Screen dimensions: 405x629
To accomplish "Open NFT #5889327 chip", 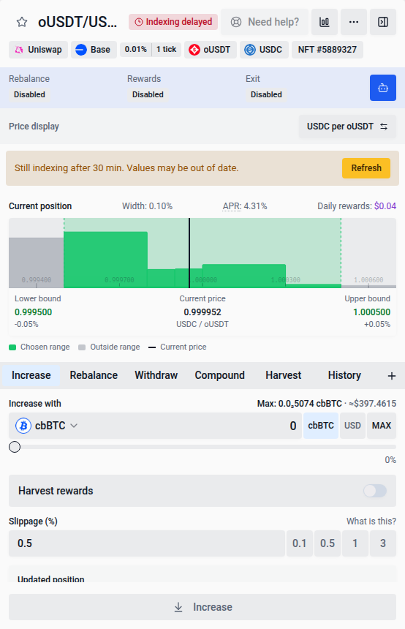I will click(328, 50).
